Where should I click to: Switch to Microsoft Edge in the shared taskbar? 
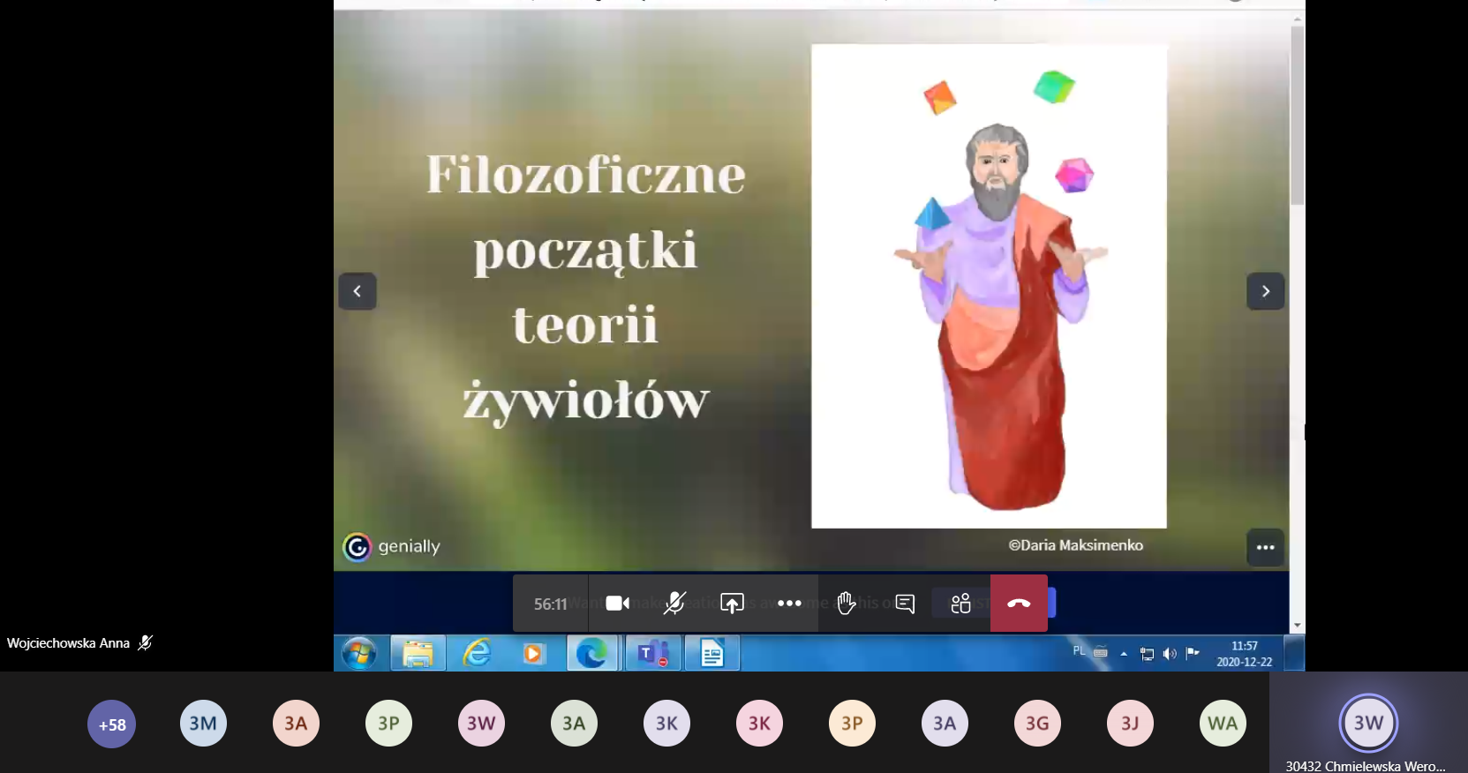(591, 654)
